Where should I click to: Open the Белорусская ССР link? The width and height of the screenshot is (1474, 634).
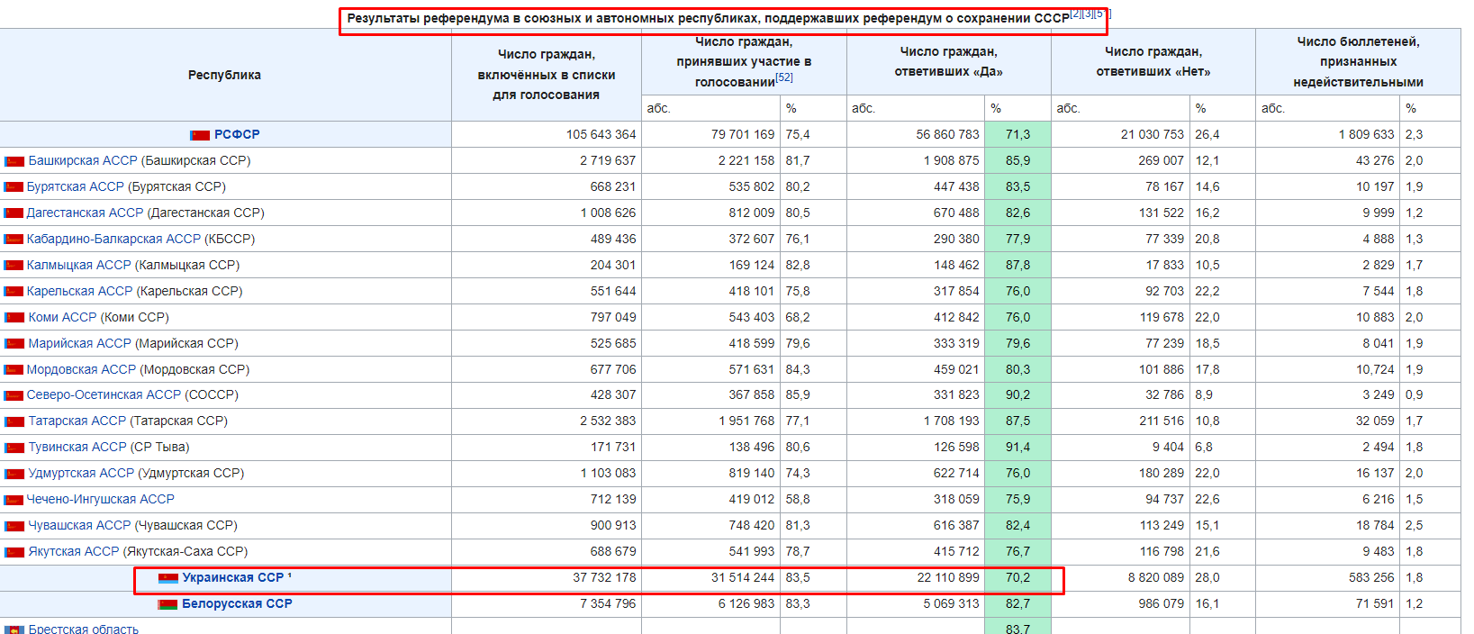pyautogui.click(x=237, y=603)
